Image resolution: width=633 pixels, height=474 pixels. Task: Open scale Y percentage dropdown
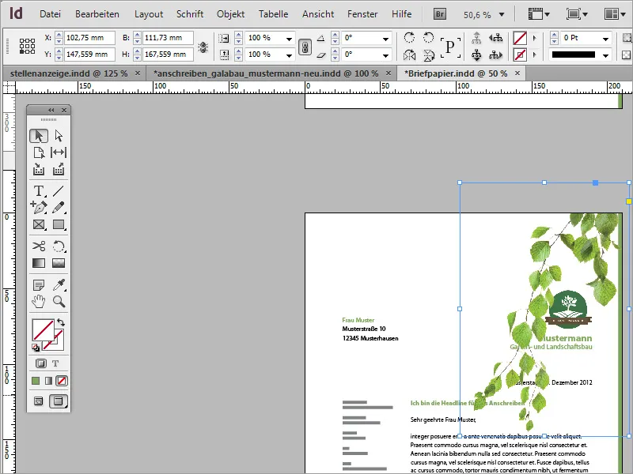[x=289, y=55]
